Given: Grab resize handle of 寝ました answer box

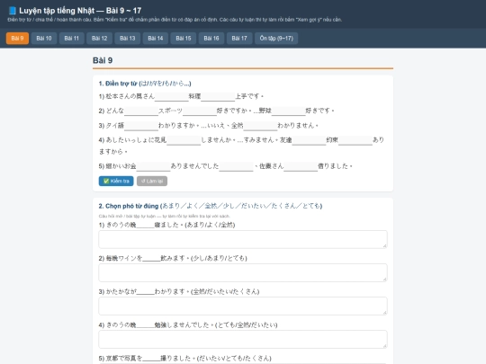Looking at the screenshot, I should (x=384, y=245).
